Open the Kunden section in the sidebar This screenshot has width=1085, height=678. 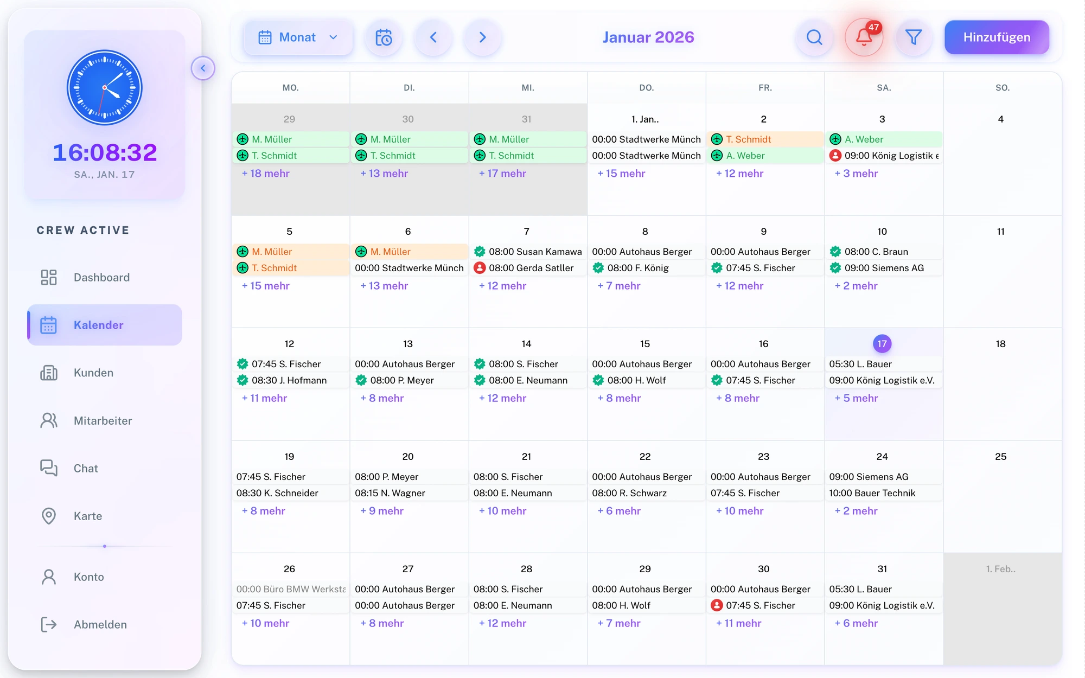point(93,373)
